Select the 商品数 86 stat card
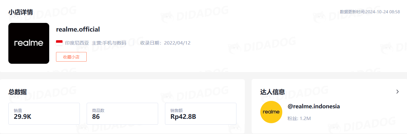Viewport: 407px width, 134px height. (122, 114)
